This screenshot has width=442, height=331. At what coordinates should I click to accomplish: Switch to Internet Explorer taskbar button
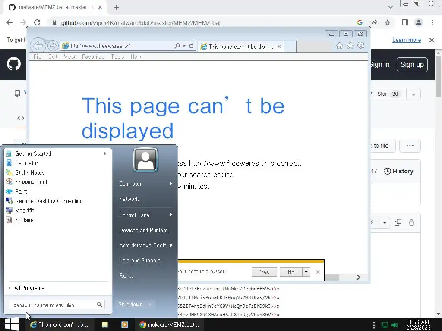(x=59, y=325)
